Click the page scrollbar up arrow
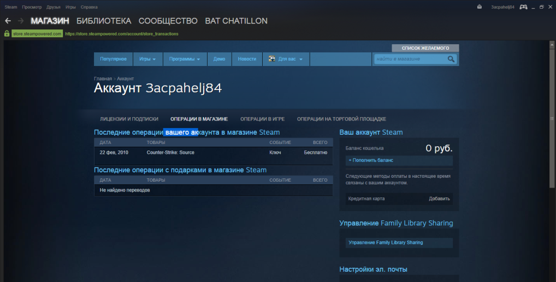 click(552, 45)
